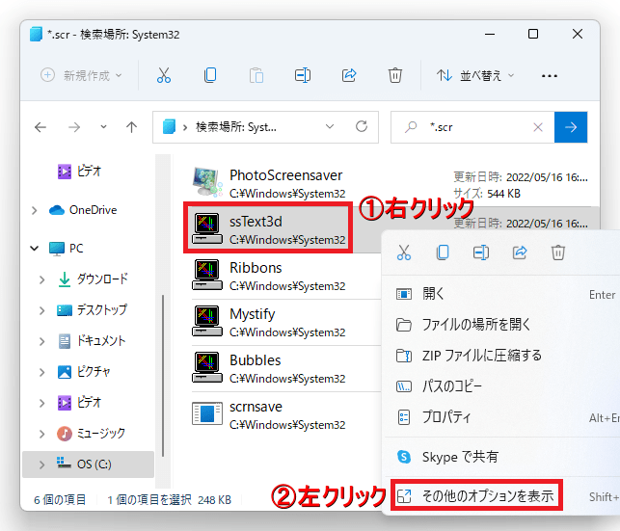Viewport: 620px width, 531px height.
Task: Open the 並べ替え sort dropdown
Action: [x=475, y=75]
